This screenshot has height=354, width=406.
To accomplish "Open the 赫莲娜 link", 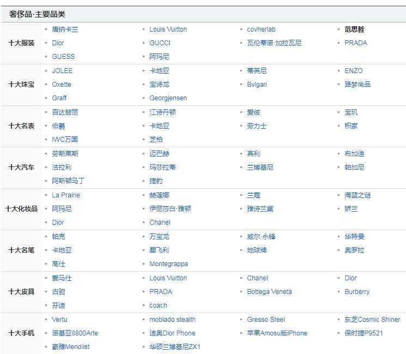I will coord(159,195).
